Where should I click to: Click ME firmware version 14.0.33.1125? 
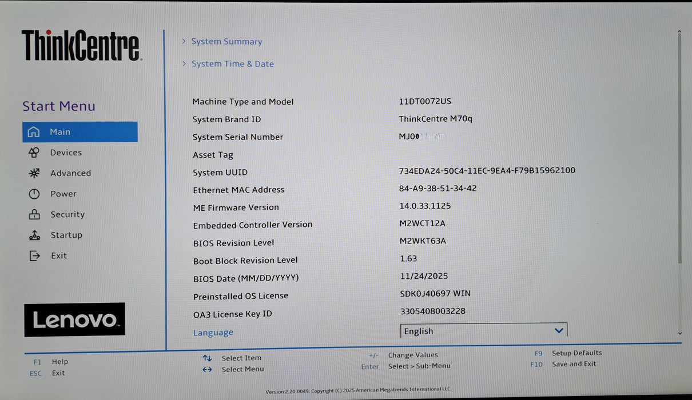425,206
